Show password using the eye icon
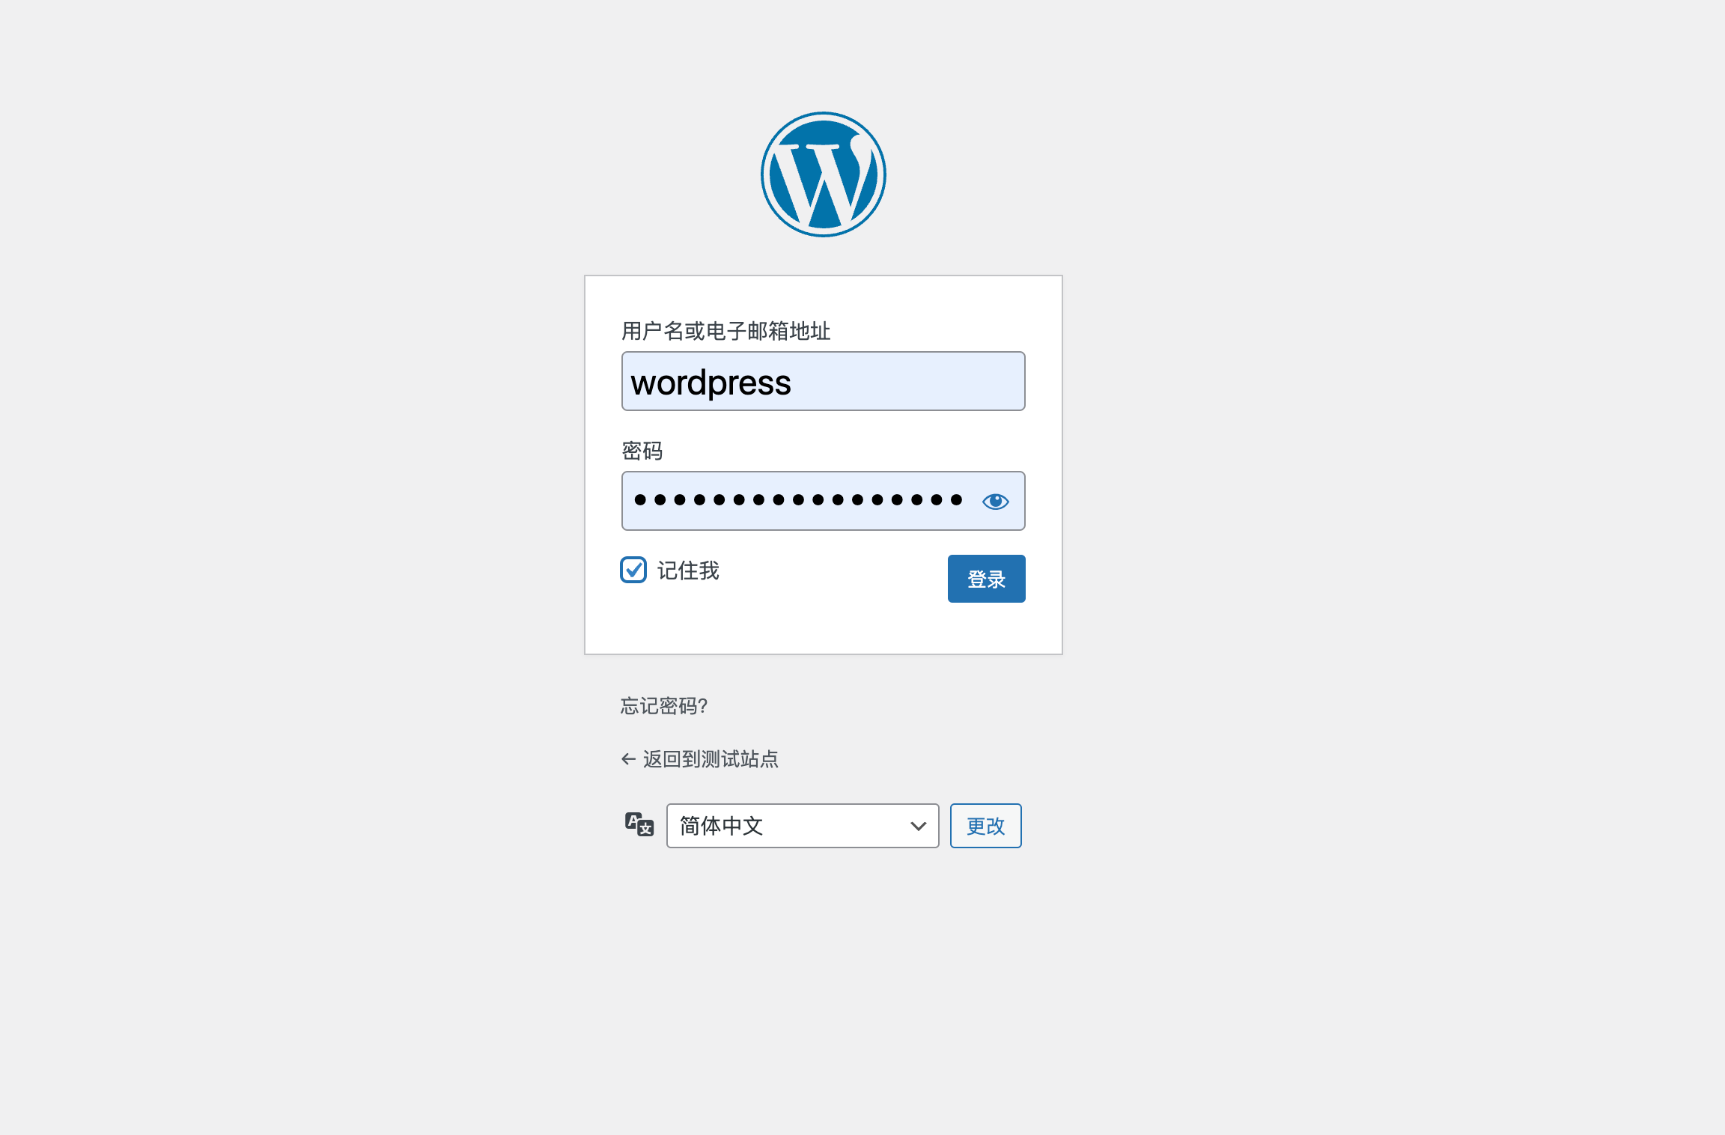The width and height of the screenshot is (1725, 1135). tap(995, 501)
